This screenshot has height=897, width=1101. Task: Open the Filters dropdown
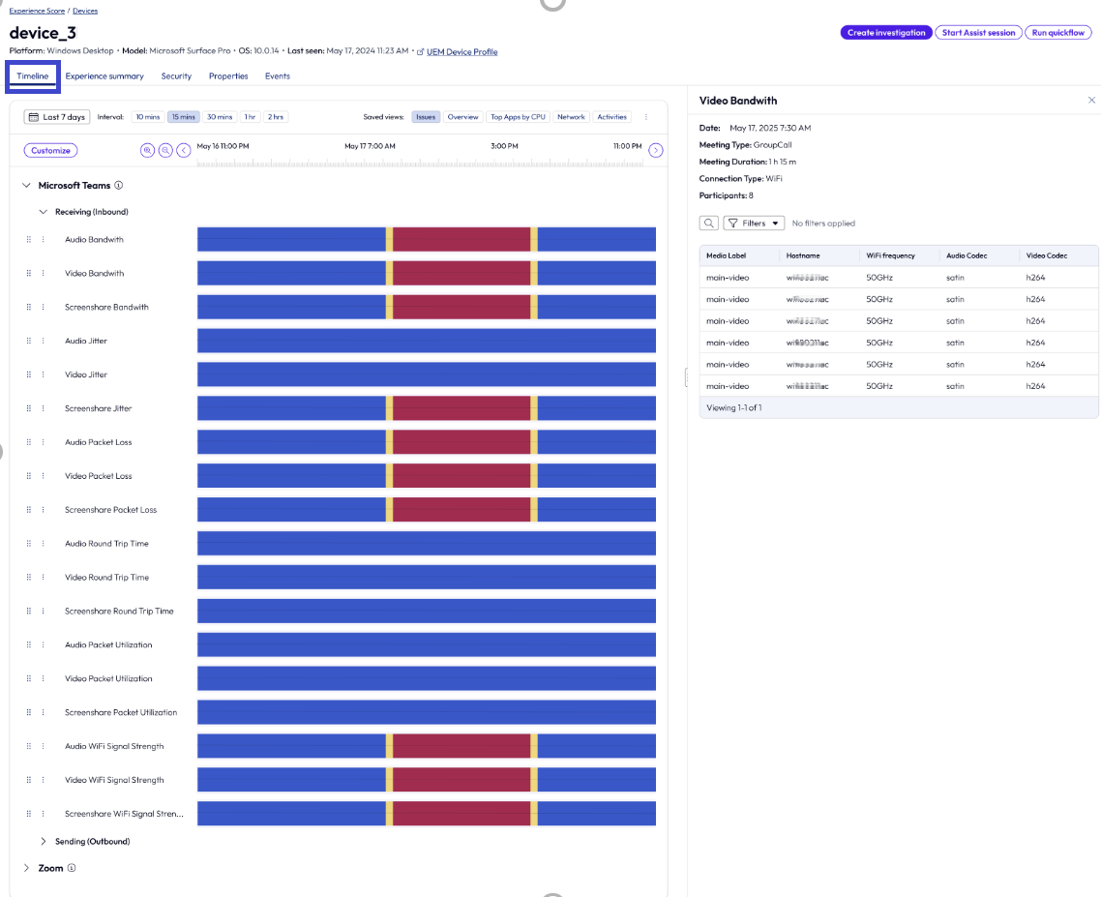point(754,224)
